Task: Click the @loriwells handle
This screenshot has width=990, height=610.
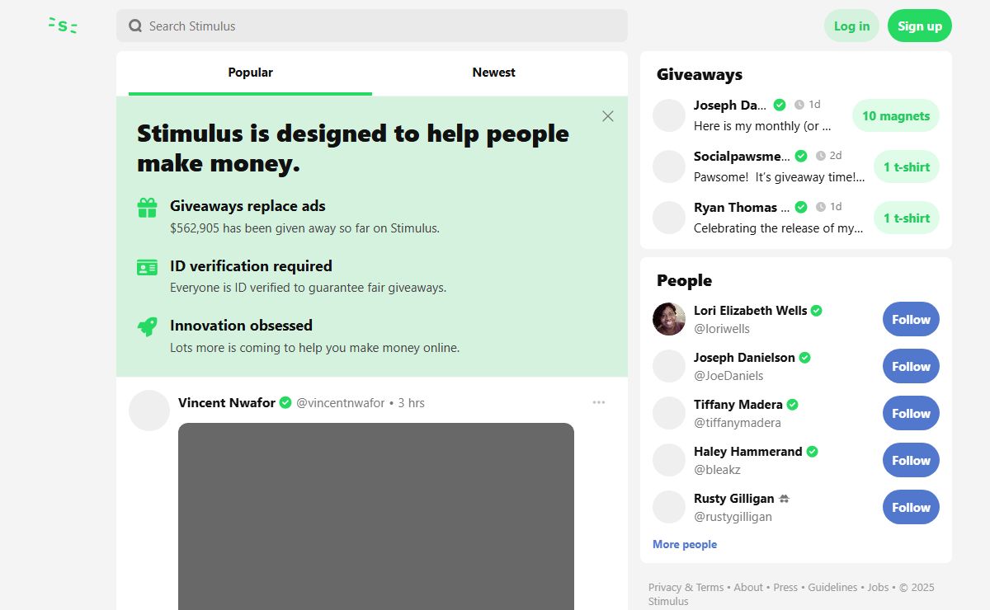Action: (722, 329)
